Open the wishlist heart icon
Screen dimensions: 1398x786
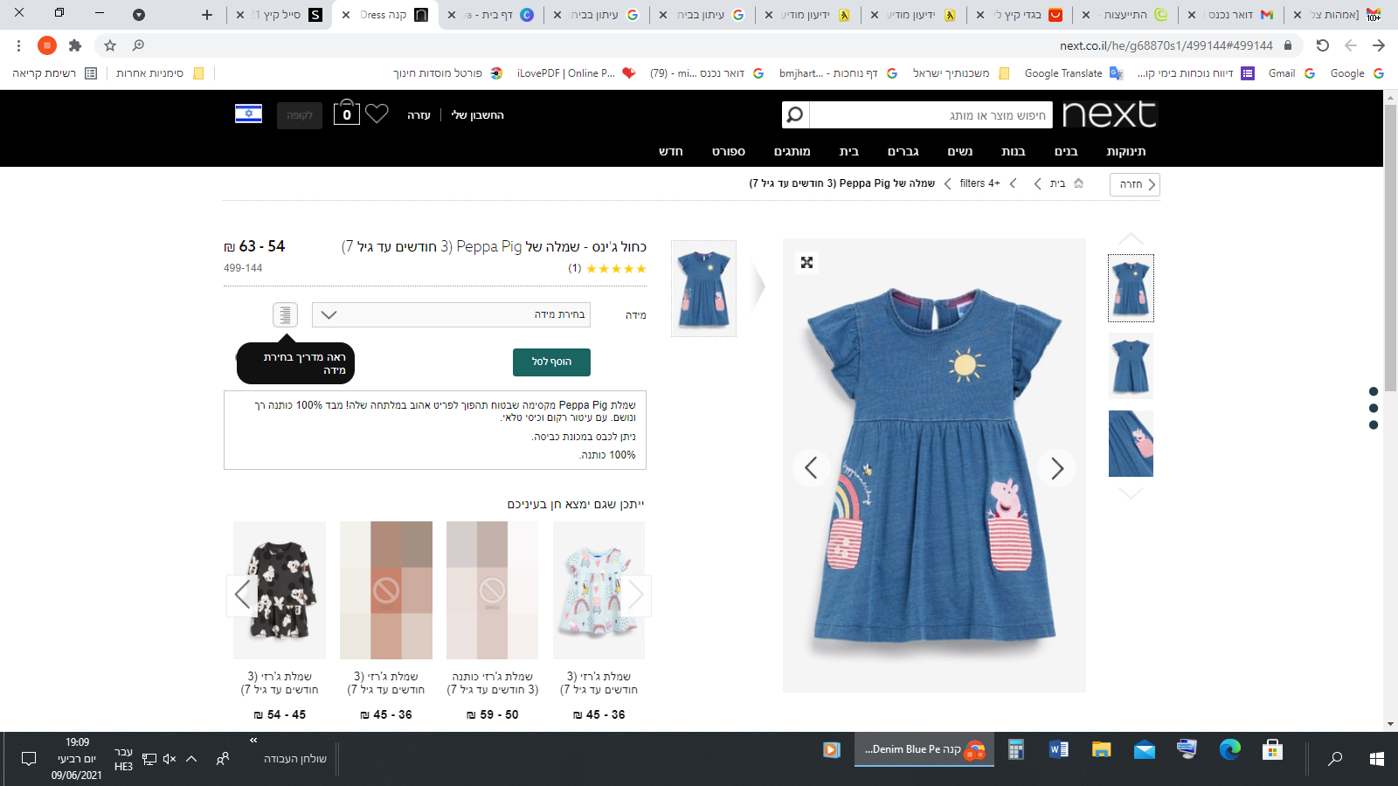[x=377, y=114]
